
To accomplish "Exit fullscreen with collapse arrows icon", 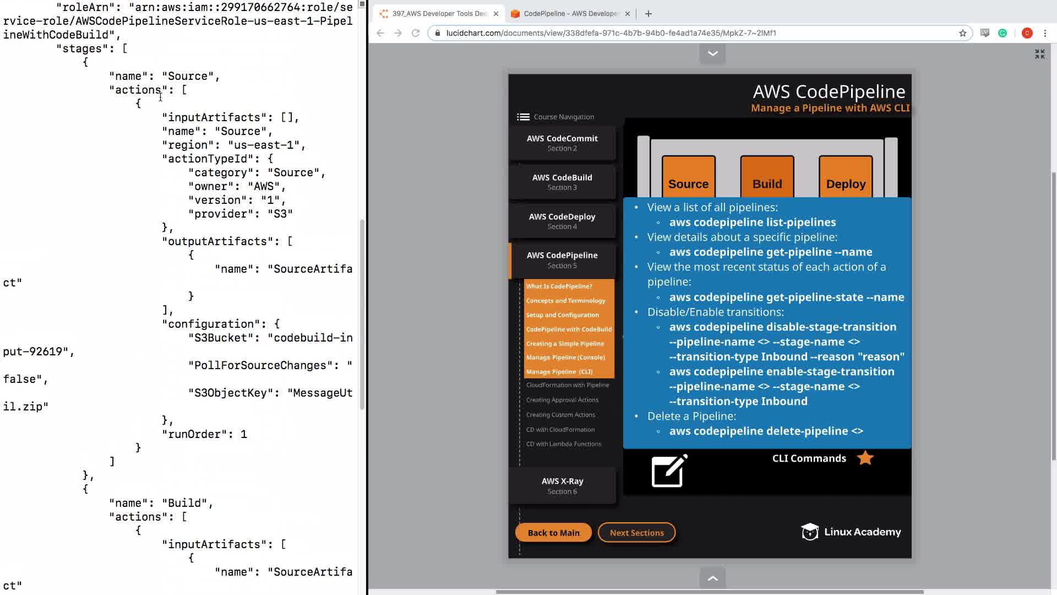I will coord(1039,54).
